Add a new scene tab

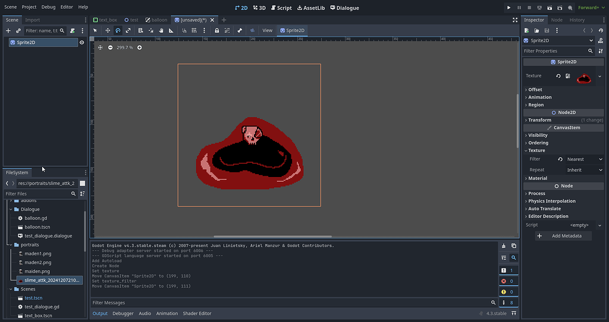(x=224, y=20)
